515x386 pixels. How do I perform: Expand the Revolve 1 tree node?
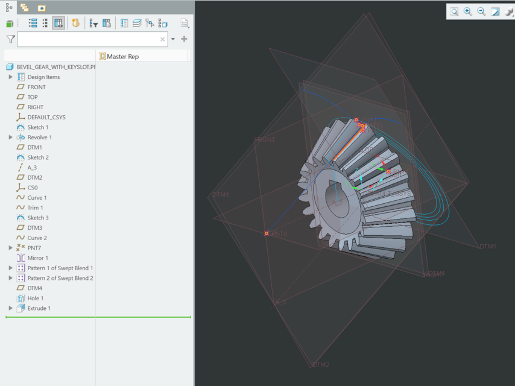[x=10, y=137]
